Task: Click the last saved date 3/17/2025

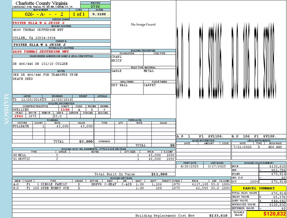Action: pos(217,166)
